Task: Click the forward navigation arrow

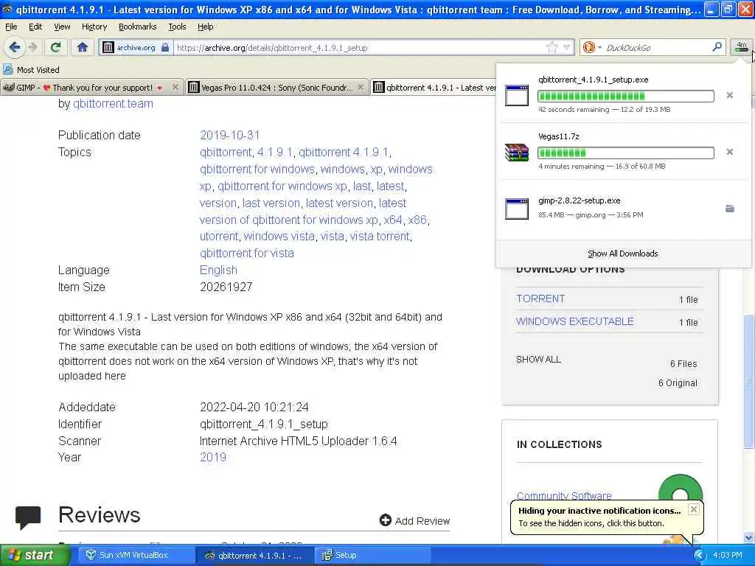Action: (33, 47)
